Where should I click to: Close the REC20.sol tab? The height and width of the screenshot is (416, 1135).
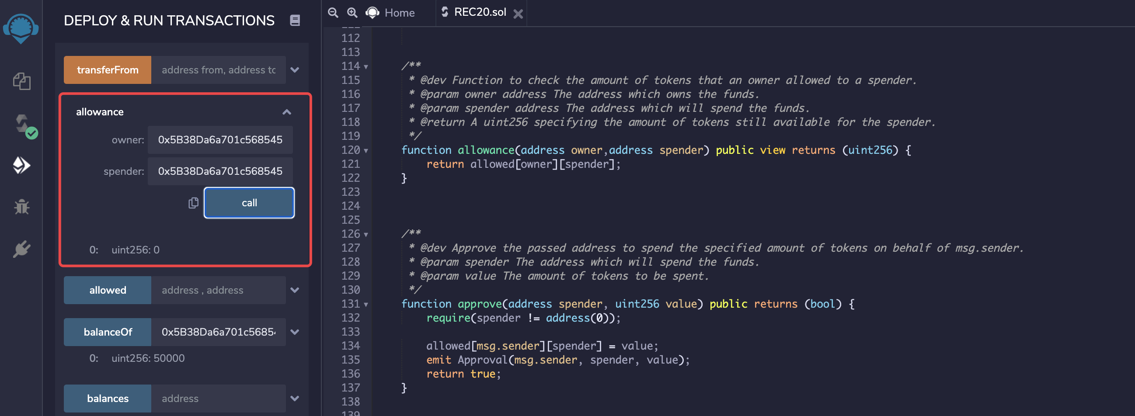518,14
